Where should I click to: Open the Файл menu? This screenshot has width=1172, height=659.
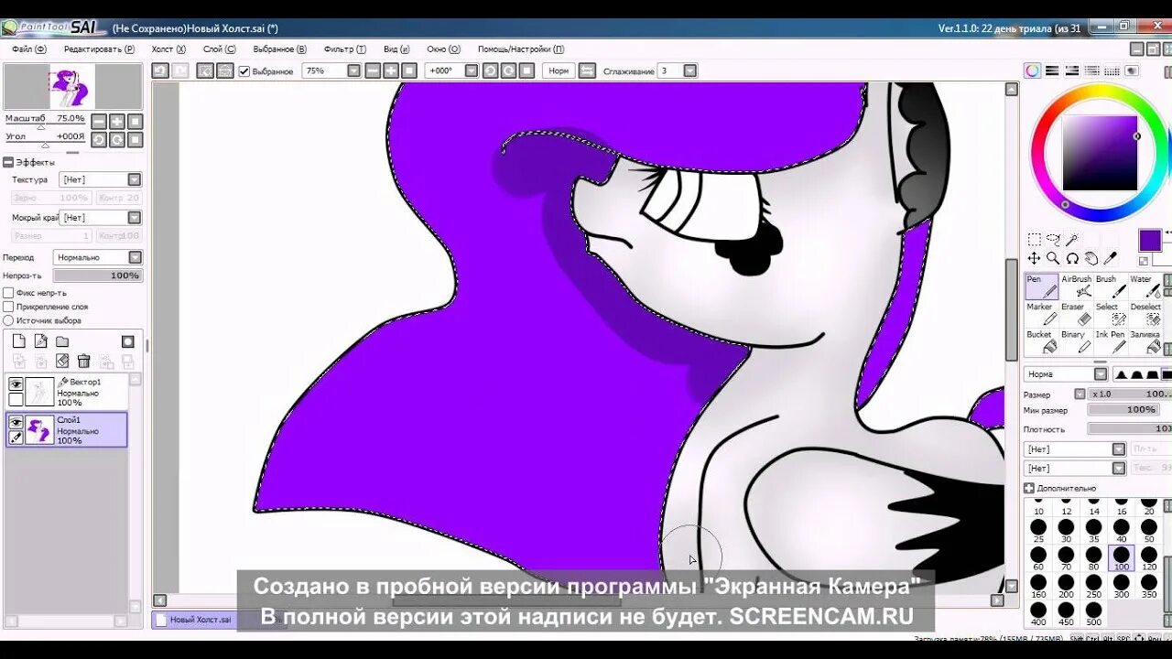click(29, 49)
